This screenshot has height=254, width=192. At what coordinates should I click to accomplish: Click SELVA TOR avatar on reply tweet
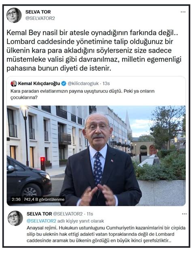[x=15, y=218]
